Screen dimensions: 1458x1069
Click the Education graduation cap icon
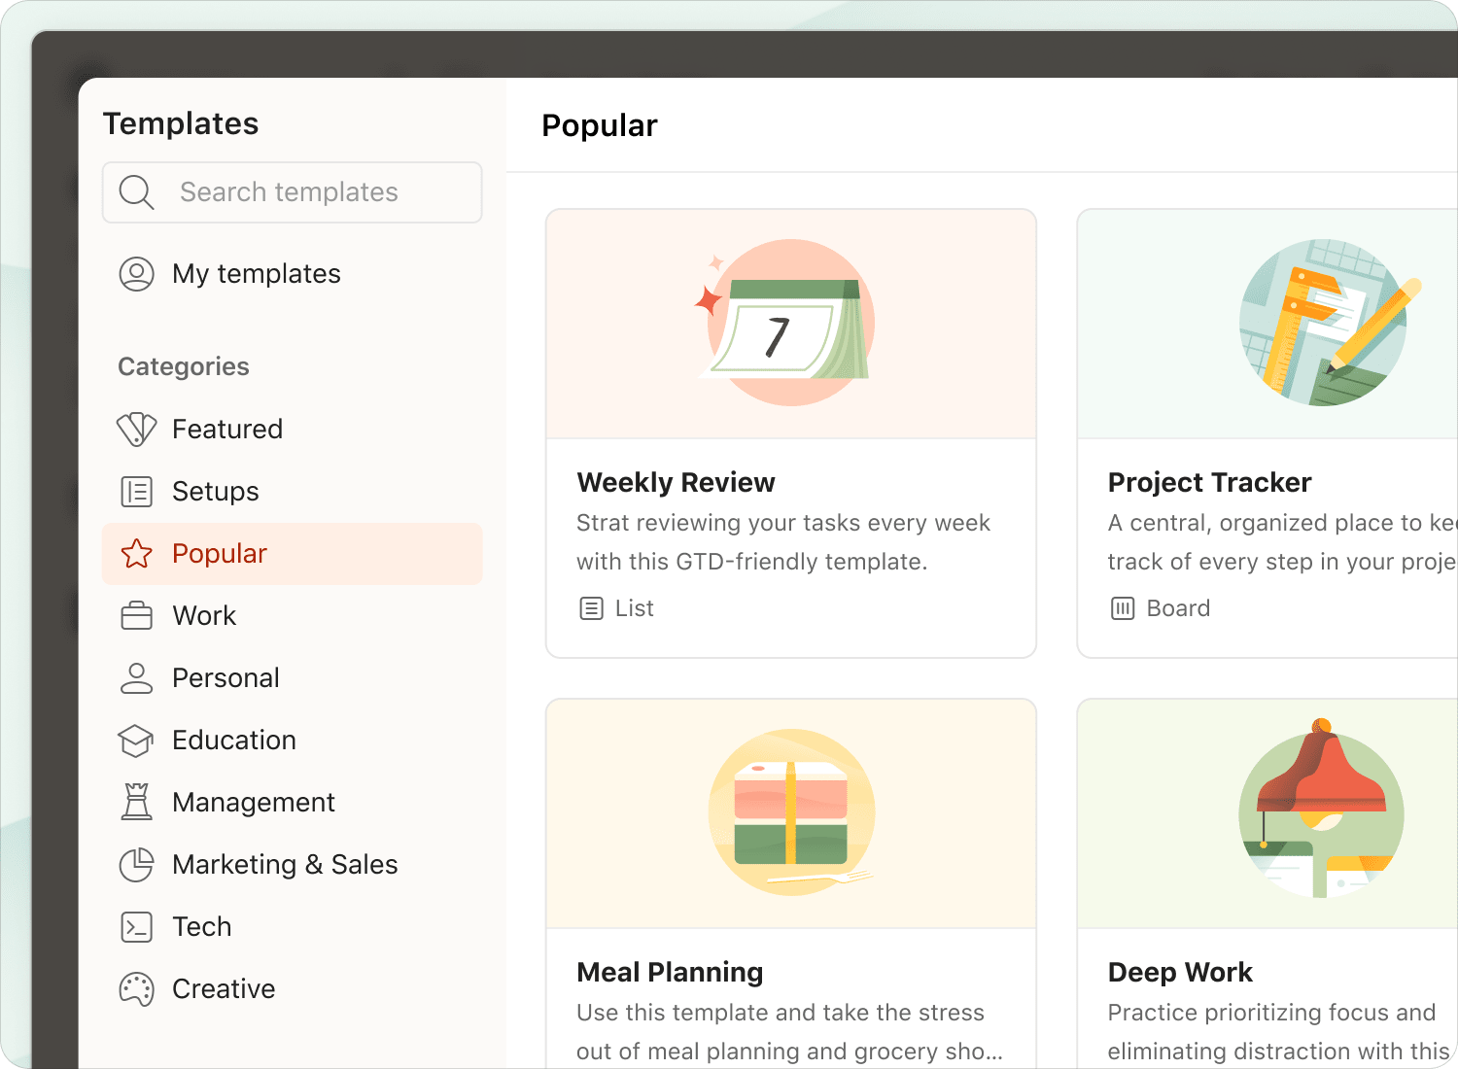coord(136,741)
